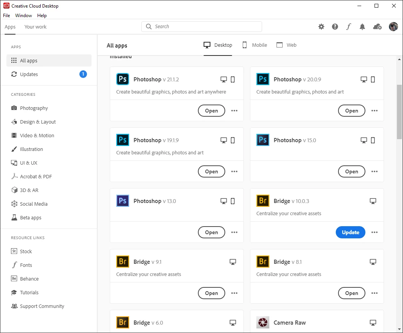Click inside the Search field

(x=201, y=27)
